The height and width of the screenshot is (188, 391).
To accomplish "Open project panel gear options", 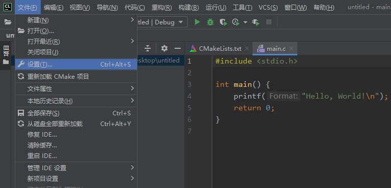I will pos(164,48).
